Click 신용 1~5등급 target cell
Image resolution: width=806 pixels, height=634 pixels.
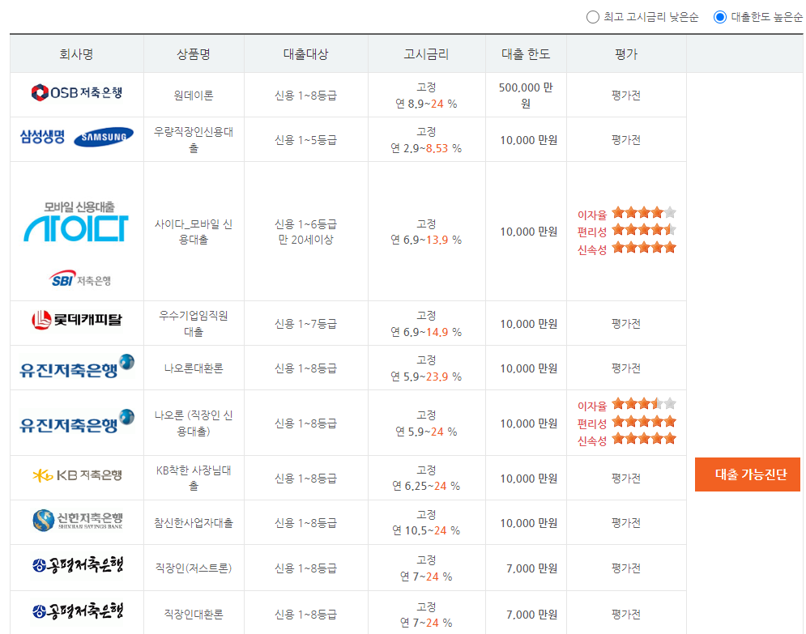click(305, 140)
